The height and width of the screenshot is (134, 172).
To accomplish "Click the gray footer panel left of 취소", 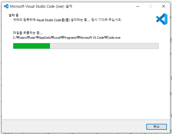I will (x=74, y=126).
